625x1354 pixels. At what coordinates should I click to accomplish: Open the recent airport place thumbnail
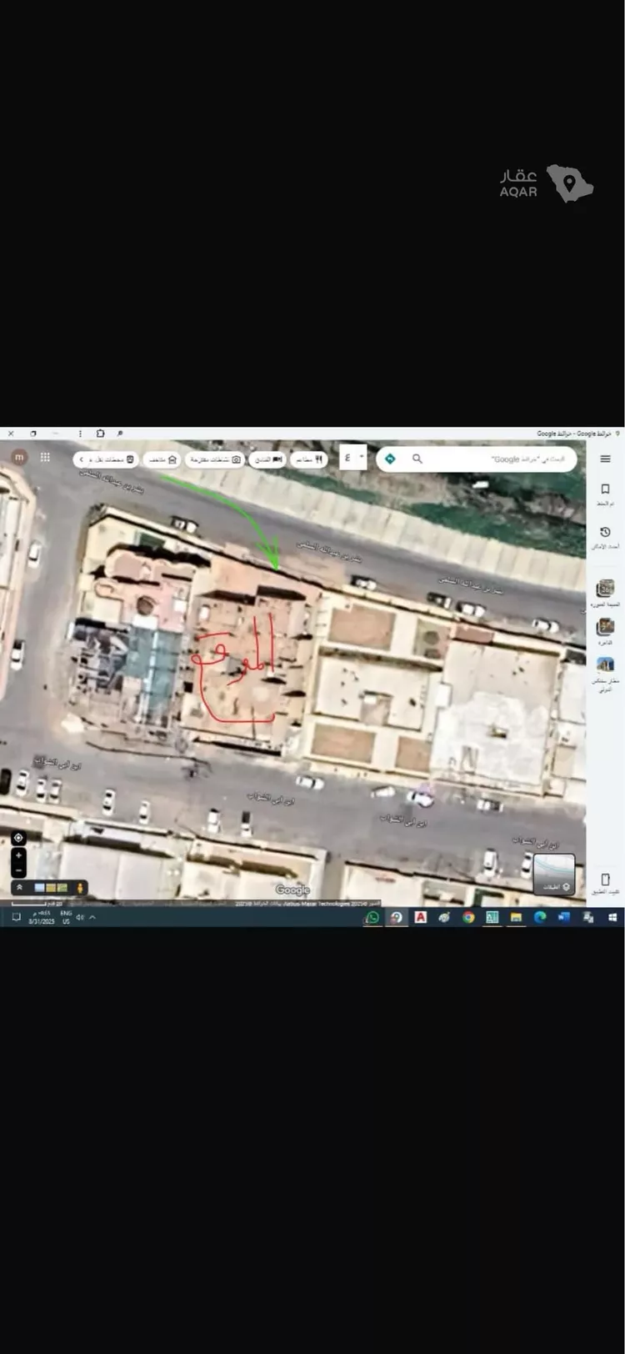click(x=605, y=664)
